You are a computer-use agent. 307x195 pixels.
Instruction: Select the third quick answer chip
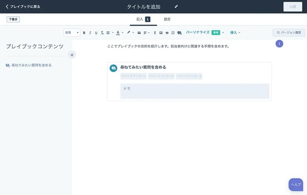[189, 76]
